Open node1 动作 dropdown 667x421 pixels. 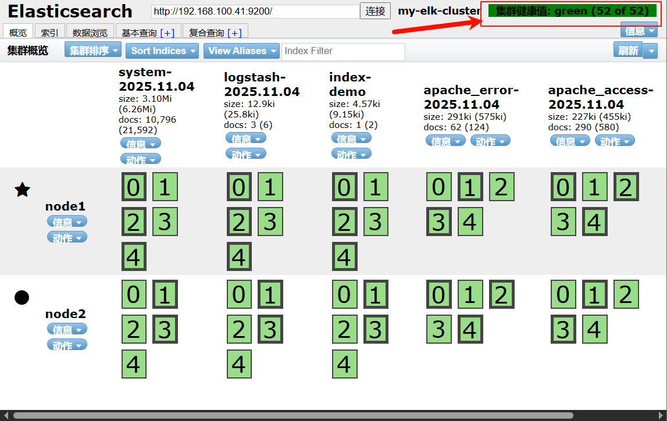[x=67, y=237]
